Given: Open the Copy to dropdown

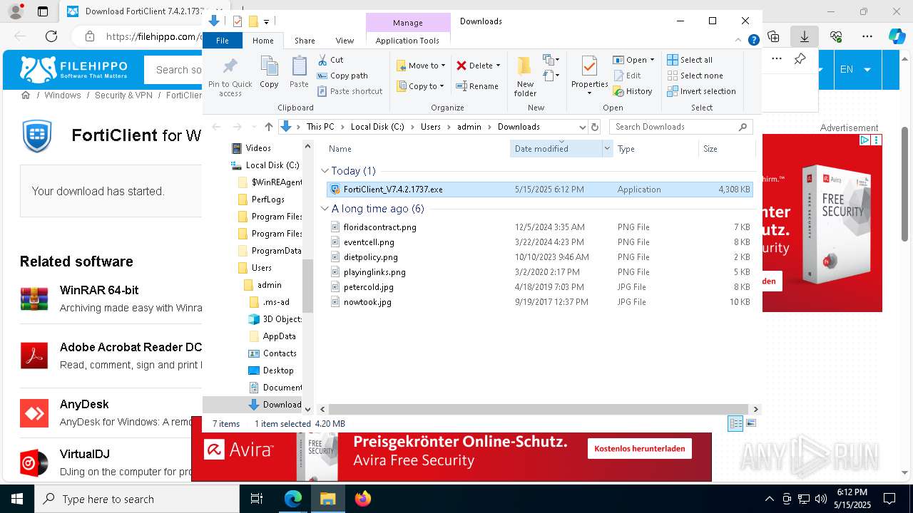Looking at the screenshot, I should [421, 86].
